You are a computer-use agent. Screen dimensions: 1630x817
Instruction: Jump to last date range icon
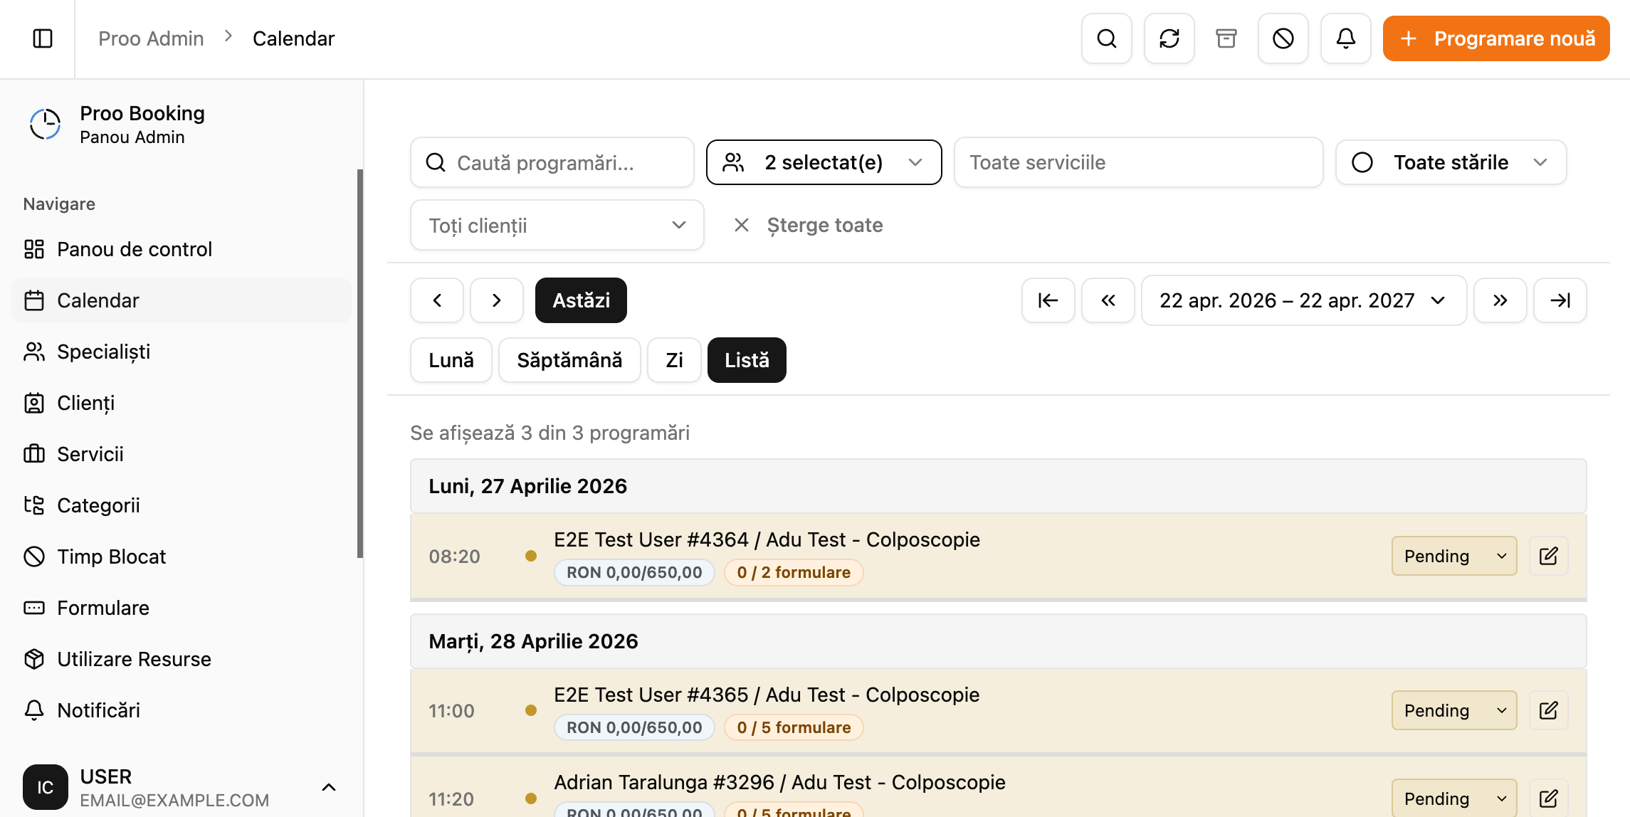click(x=1560, y=300)
